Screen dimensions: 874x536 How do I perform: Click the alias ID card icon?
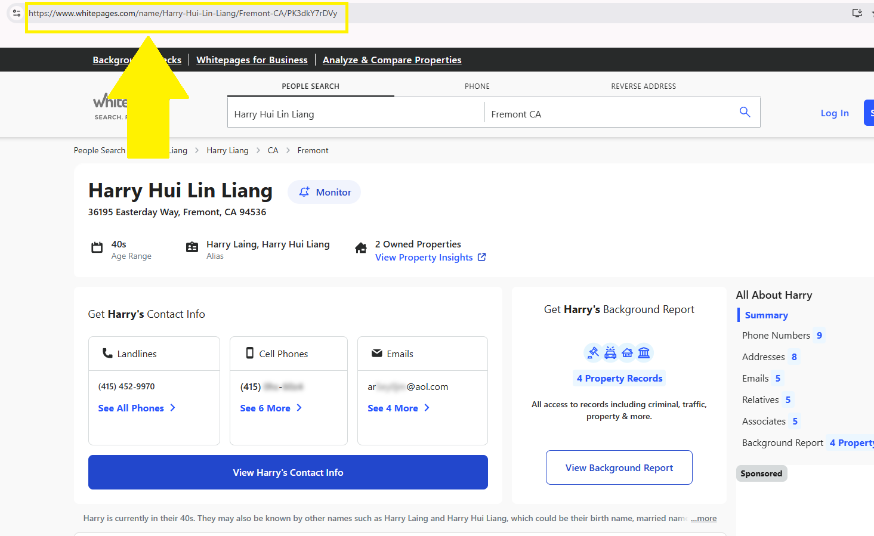192,247
